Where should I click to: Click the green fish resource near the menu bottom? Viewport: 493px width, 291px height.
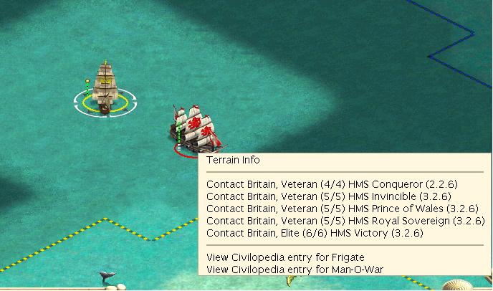[x=292, y=280]
